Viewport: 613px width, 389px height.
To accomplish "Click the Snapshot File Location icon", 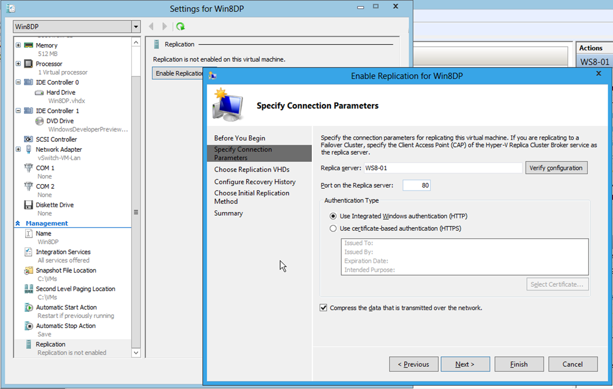I will [x=29, y=271].
